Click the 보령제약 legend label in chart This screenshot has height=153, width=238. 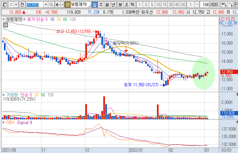click(14, 19)
